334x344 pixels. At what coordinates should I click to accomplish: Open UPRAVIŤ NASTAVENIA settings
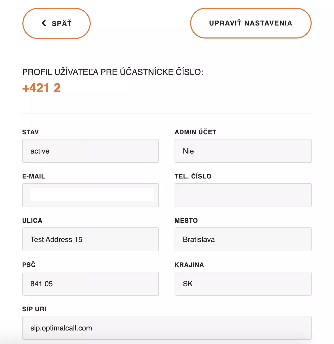point(250,23)
